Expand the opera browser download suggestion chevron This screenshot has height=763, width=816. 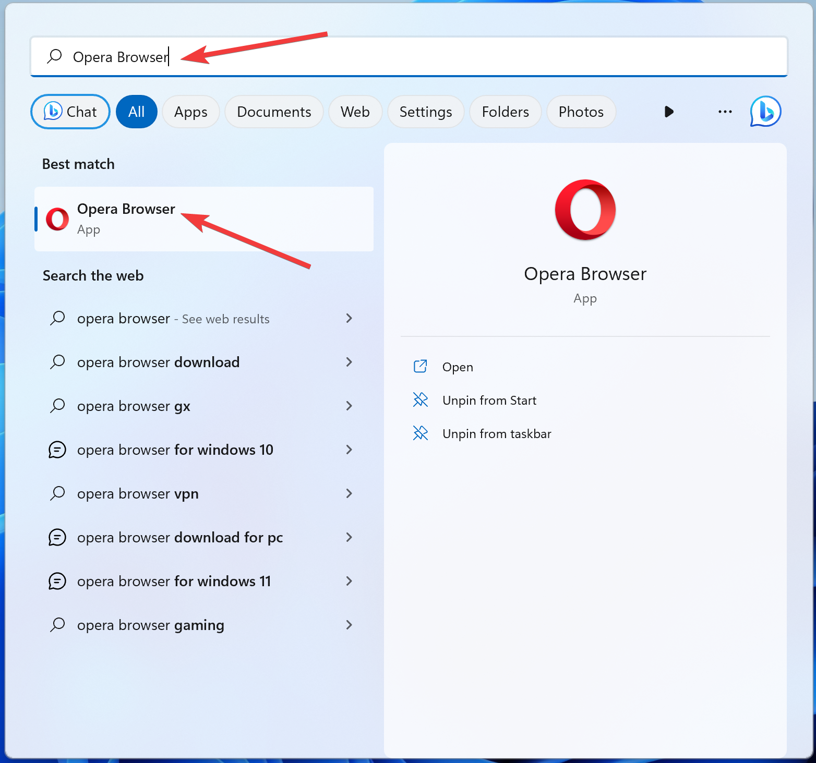(x=349, y=362)
